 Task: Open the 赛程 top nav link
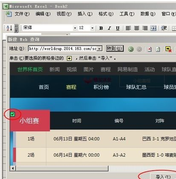click(105, 70)
